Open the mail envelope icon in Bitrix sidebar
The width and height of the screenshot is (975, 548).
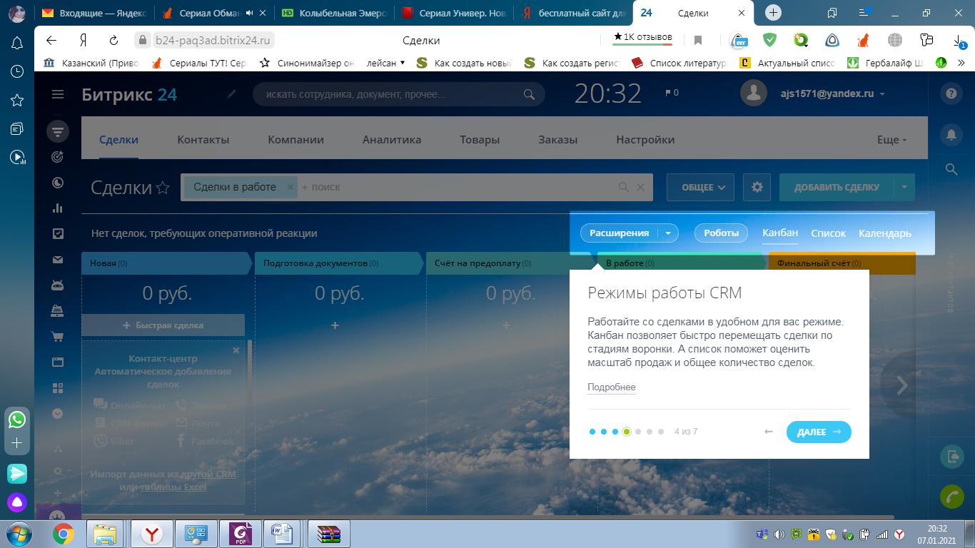tap(58, 260)
